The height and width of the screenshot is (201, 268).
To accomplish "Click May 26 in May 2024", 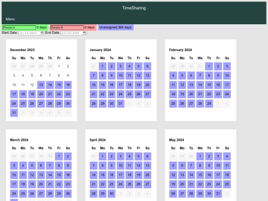I will pos(173,194).
